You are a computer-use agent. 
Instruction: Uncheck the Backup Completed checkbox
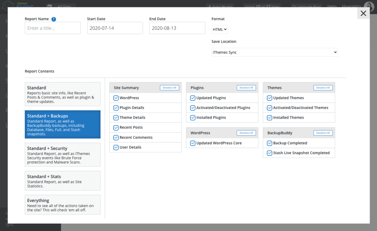point(269,143)
